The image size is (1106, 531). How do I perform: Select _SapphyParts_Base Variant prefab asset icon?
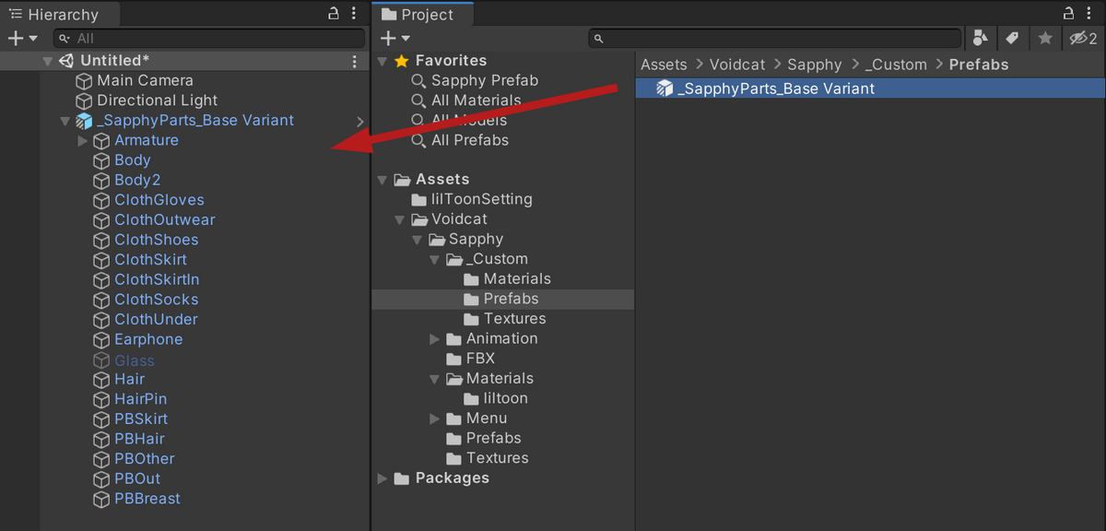664,88
